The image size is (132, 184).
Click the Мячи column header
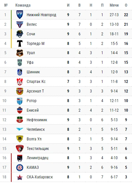[x=114, y=5]
